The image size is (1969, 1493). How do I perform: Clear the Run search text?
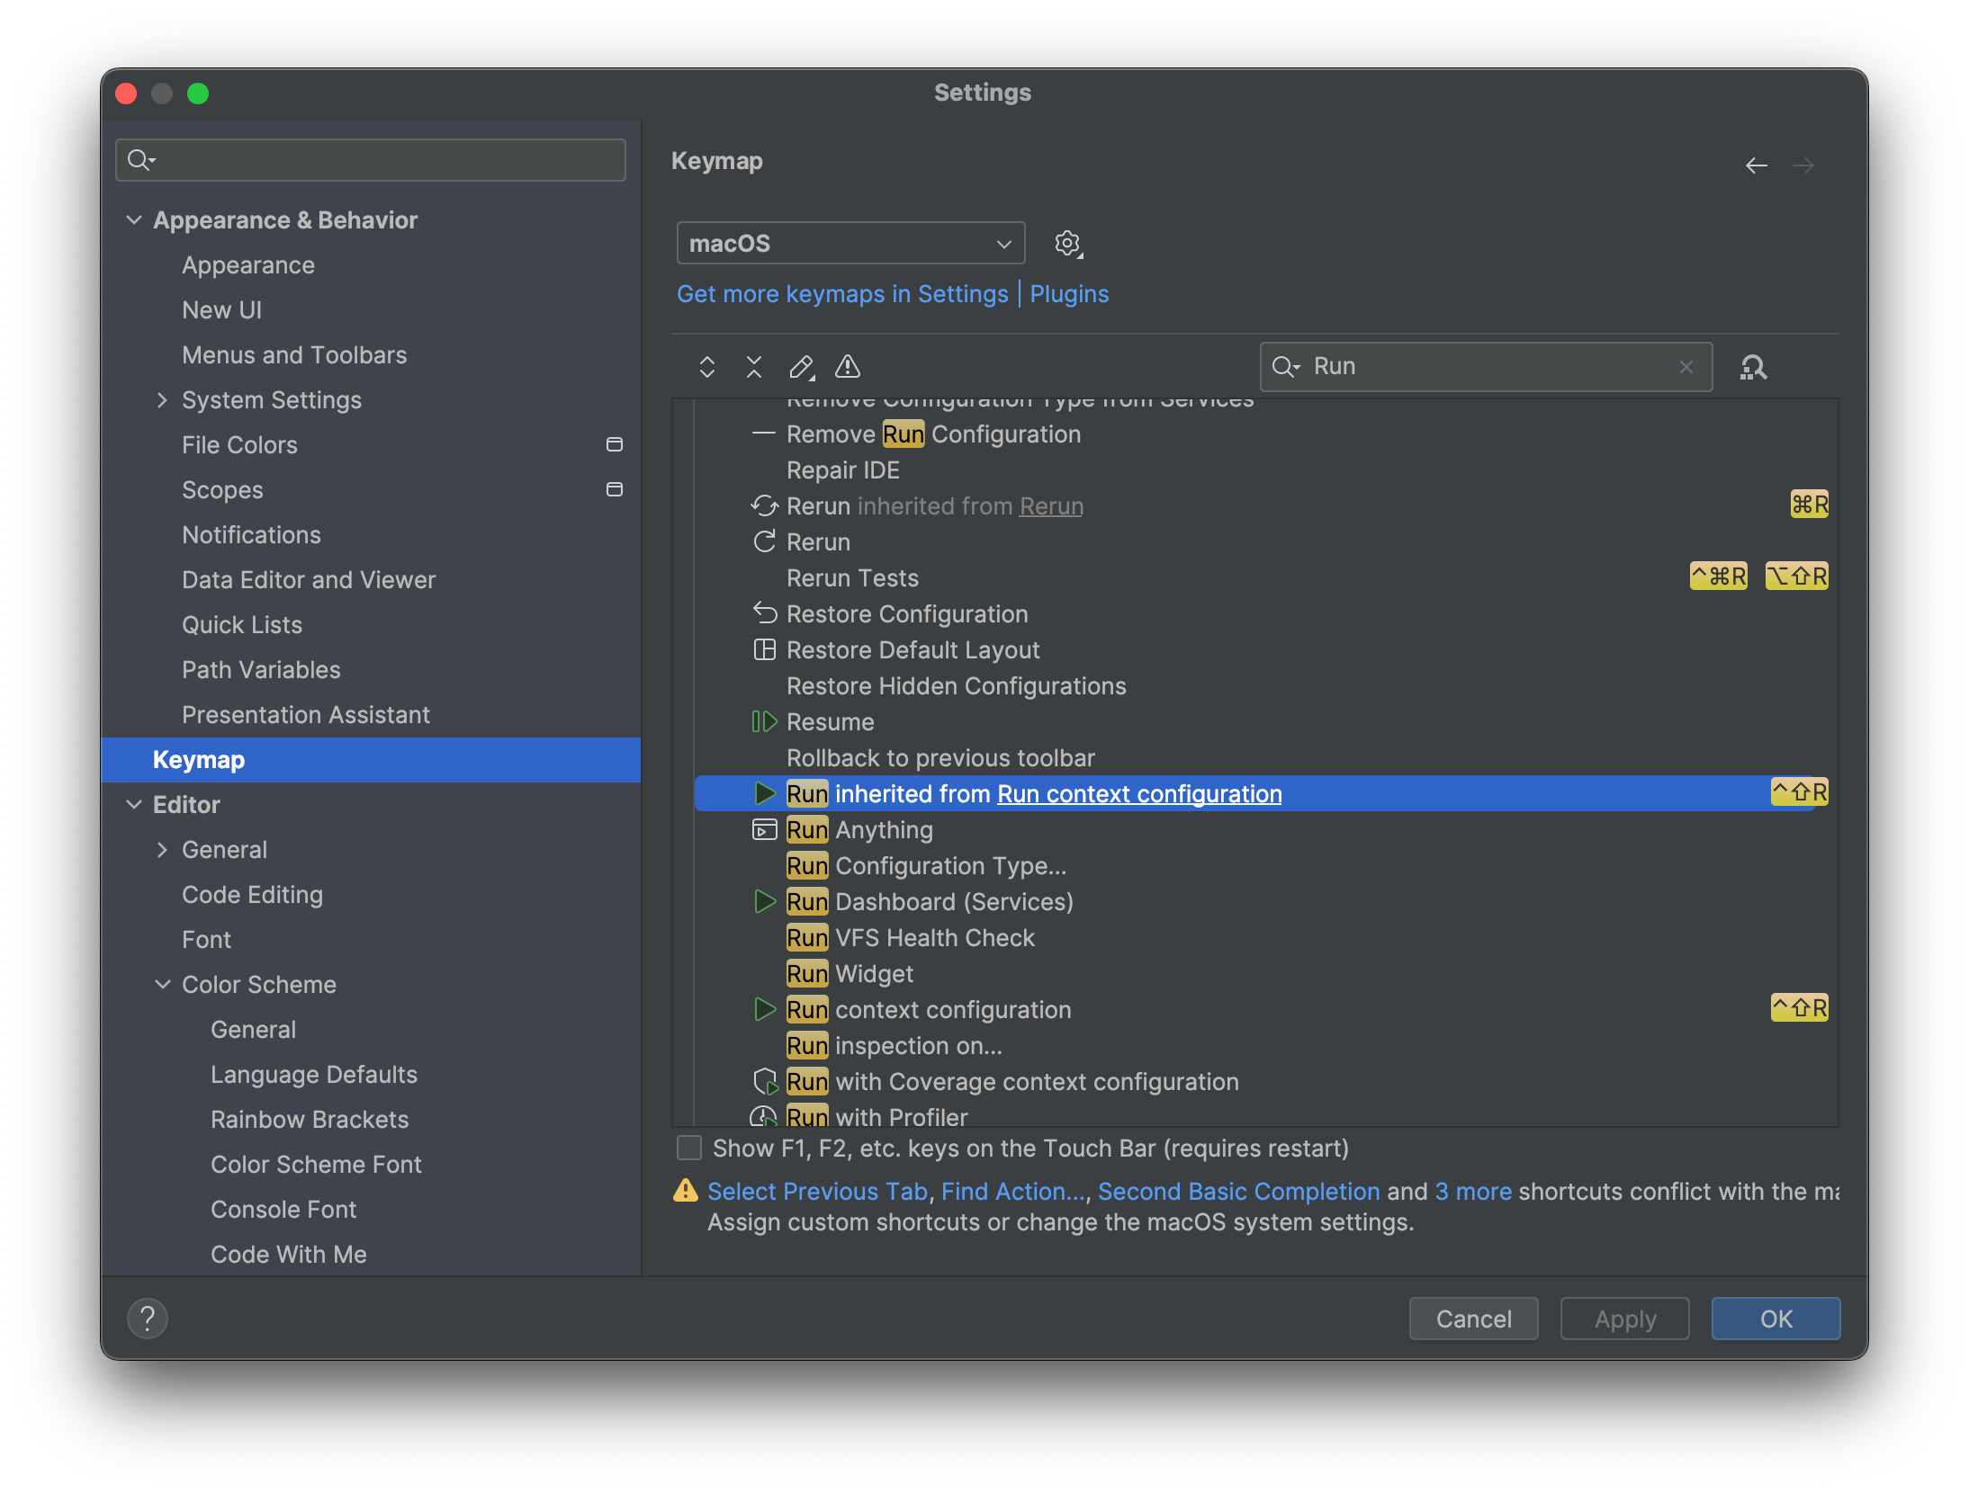(x=1686, y=367)
